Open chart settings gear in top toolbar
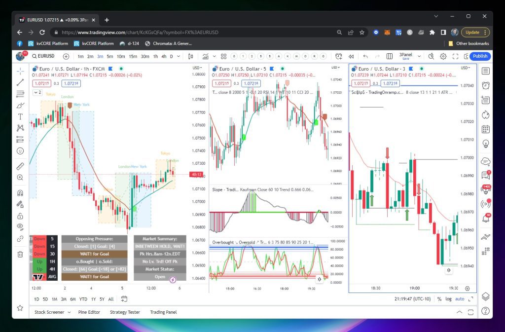 tap(443, 56)
